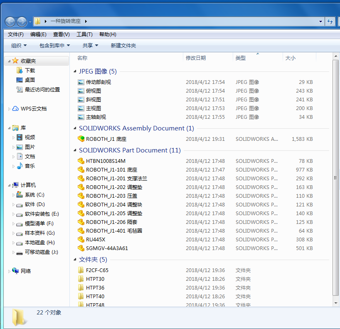Open the 查看(V) menu

coord(62,34)
